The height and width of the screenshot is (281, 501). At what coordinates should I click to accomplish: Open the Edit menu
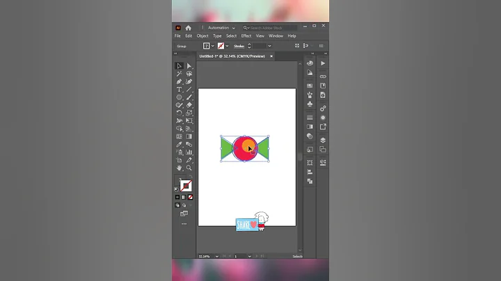point(189,36)
